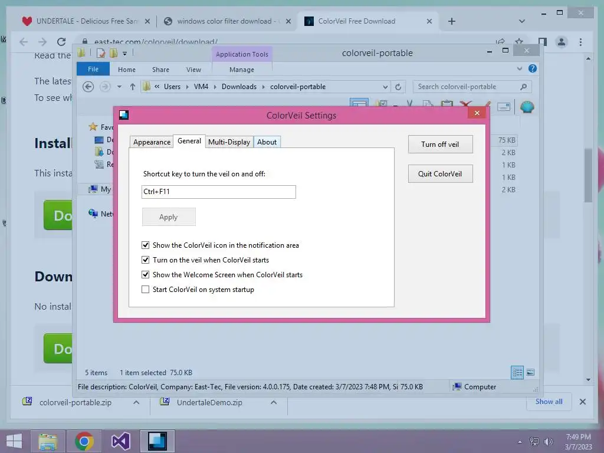Click VM4 in the Explorer address path
Viewport: 604px width, 453px height.
201,87
